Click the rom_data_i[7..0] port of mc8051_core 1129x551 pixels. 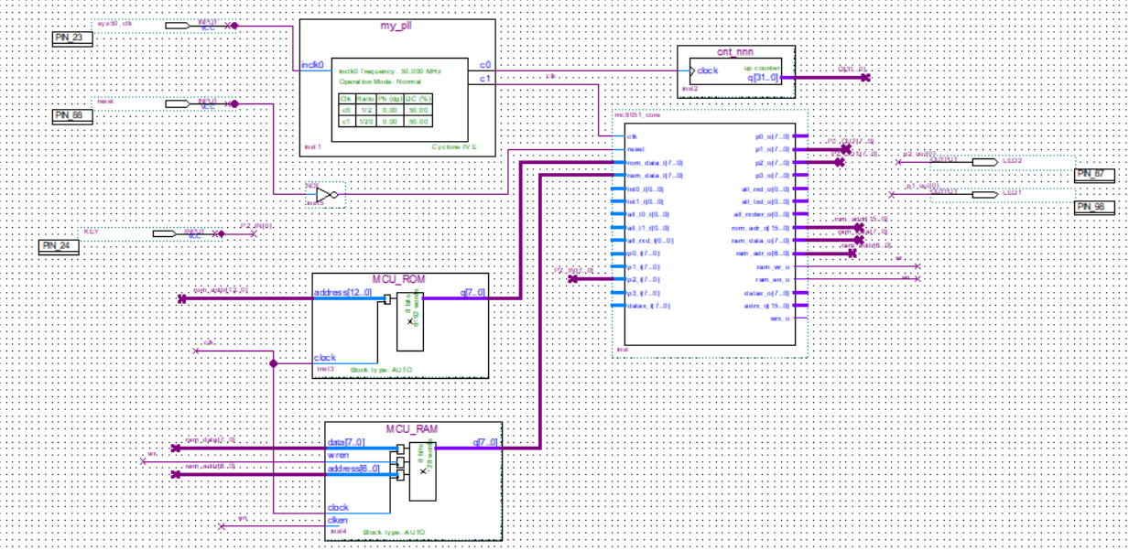pyautogui.click(x=654, y=162)
